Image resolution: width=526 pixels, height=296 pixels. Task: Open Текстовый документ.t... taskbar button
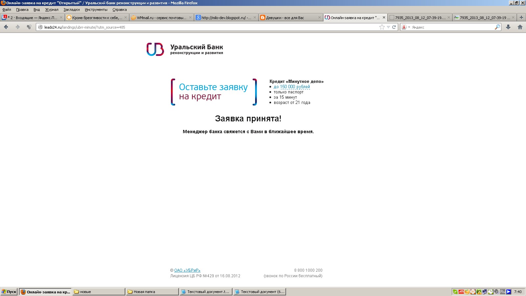[x=206, y=292]
